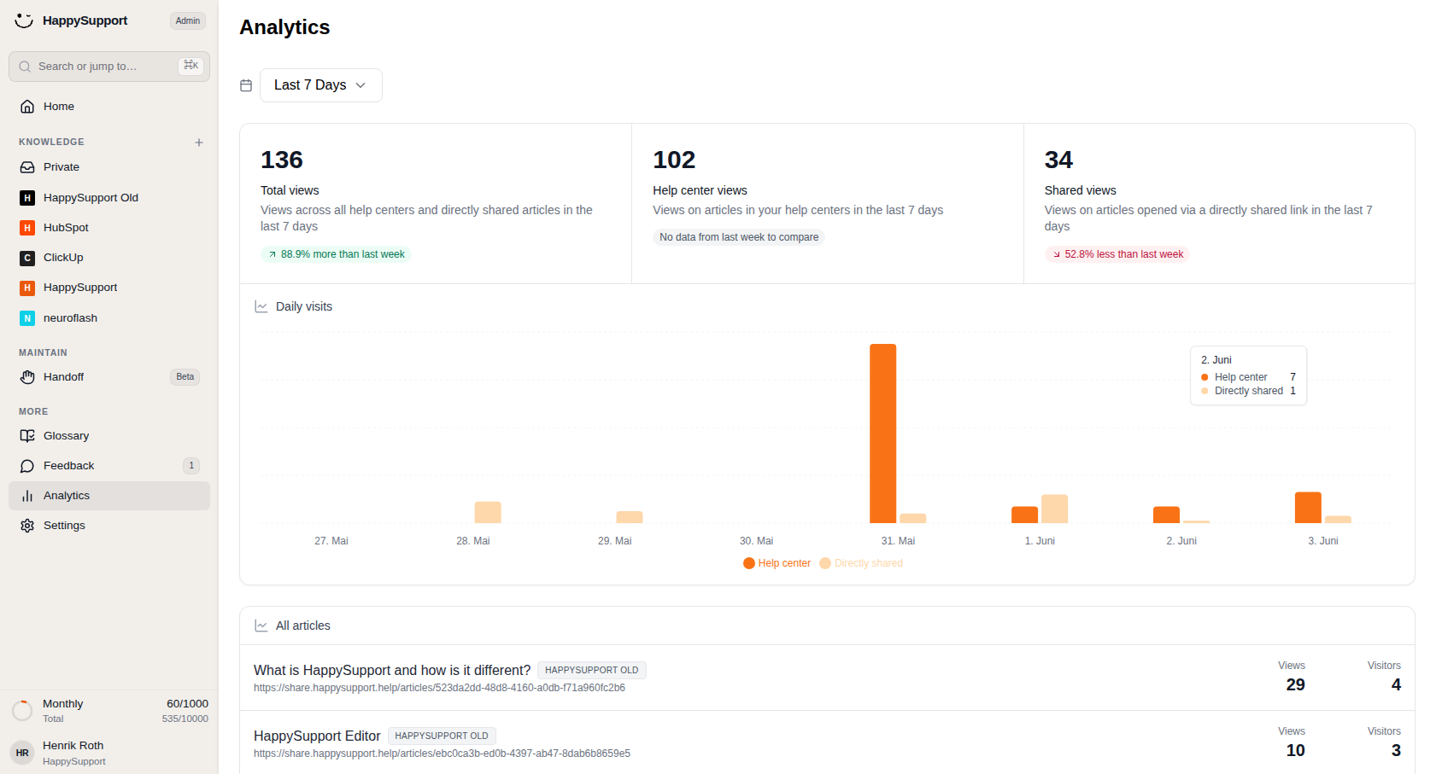1436x774 pixels.
Task: Open the share URL ending 8dab6b8659e5
Action: point(442,754)
